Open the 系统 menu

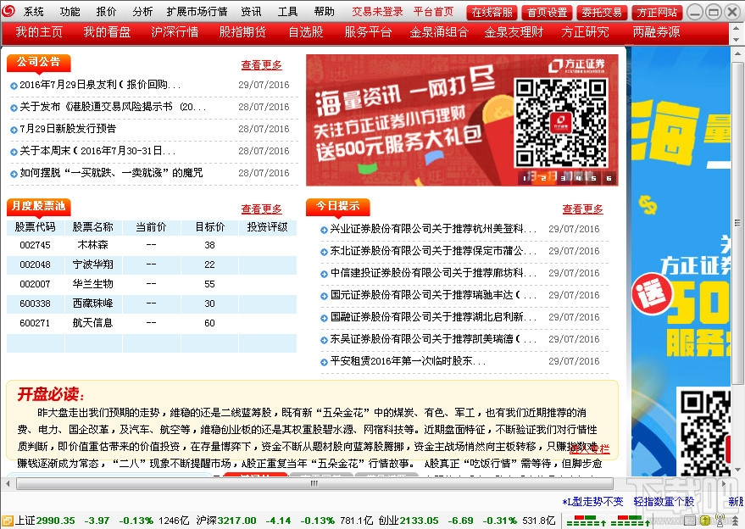(34, 11)
